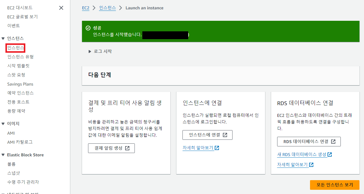Open EC2 대시보드 in sidebar
The height and width of the screenshot is (194, 364).
click(20, 8)
